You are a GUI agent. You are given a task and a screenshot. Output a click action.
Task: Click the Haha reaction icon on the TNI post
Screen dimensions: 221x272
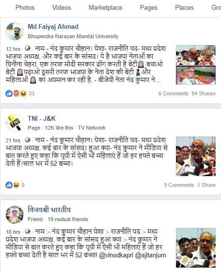[16, 185]
